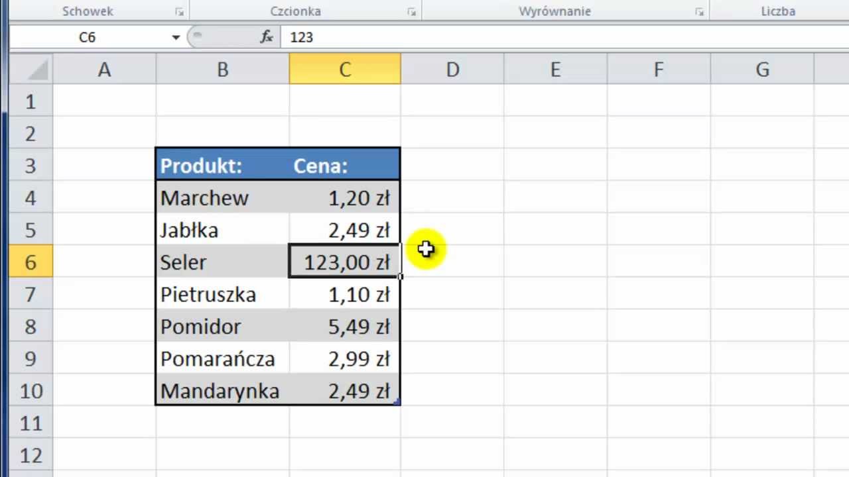Click the Produkt: header cell
This screenshot has width=849, height=477.
(222, 165)
